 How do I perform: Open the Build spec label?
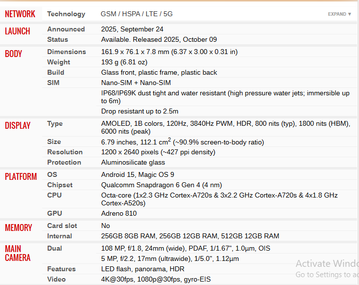(55, 72)
